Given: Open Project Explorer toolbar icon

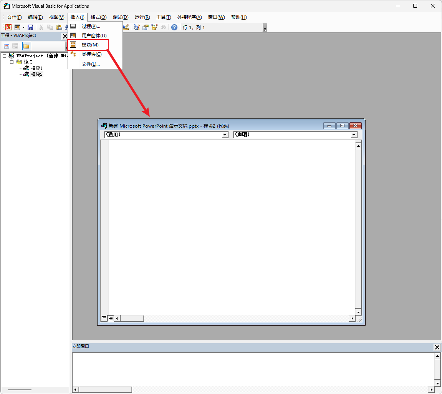Looking at the screenshot, I should pos(137,27).
